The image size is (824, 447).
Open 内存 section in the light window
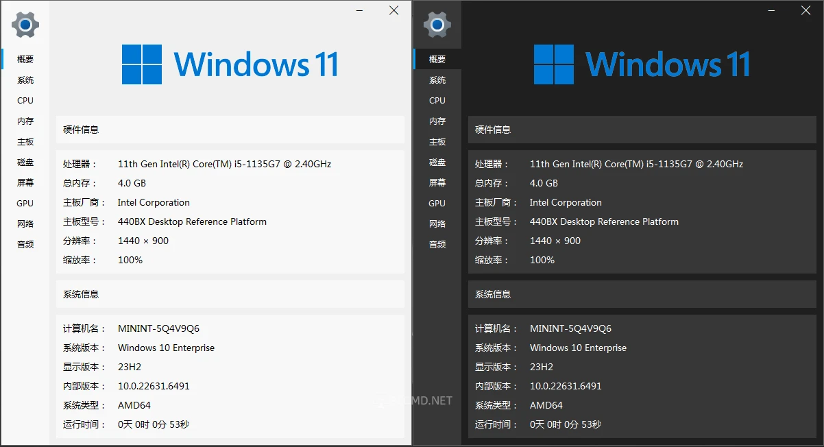(x=25, y=121)
